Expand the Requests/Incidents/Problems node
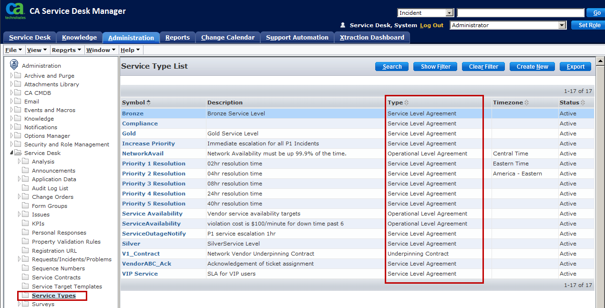Image resolution: width=605 pixels, height=308 pixels. (x=20, y=259)
